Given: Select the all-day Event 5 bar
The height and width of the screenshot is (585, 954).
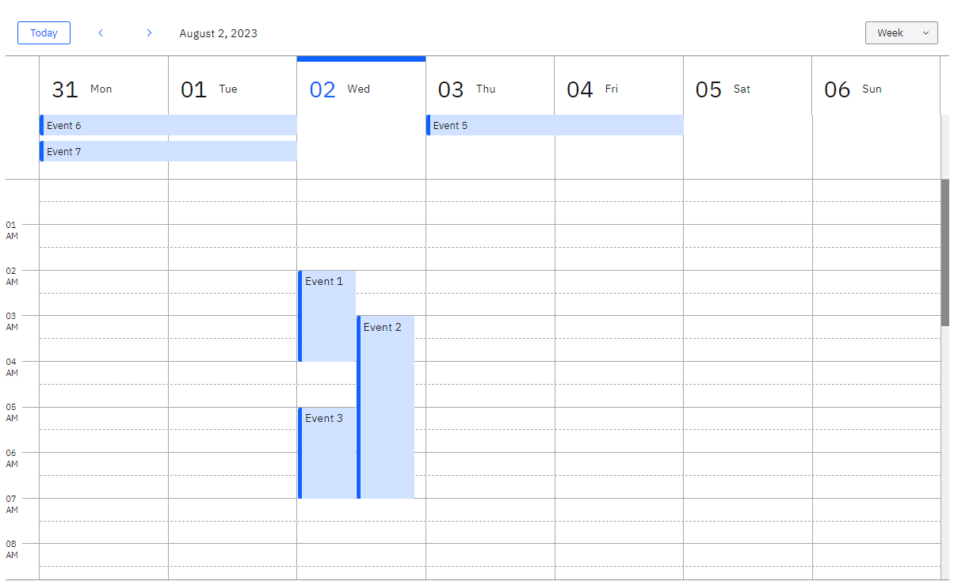Looking at the screenshot, I should click(555, 125).
